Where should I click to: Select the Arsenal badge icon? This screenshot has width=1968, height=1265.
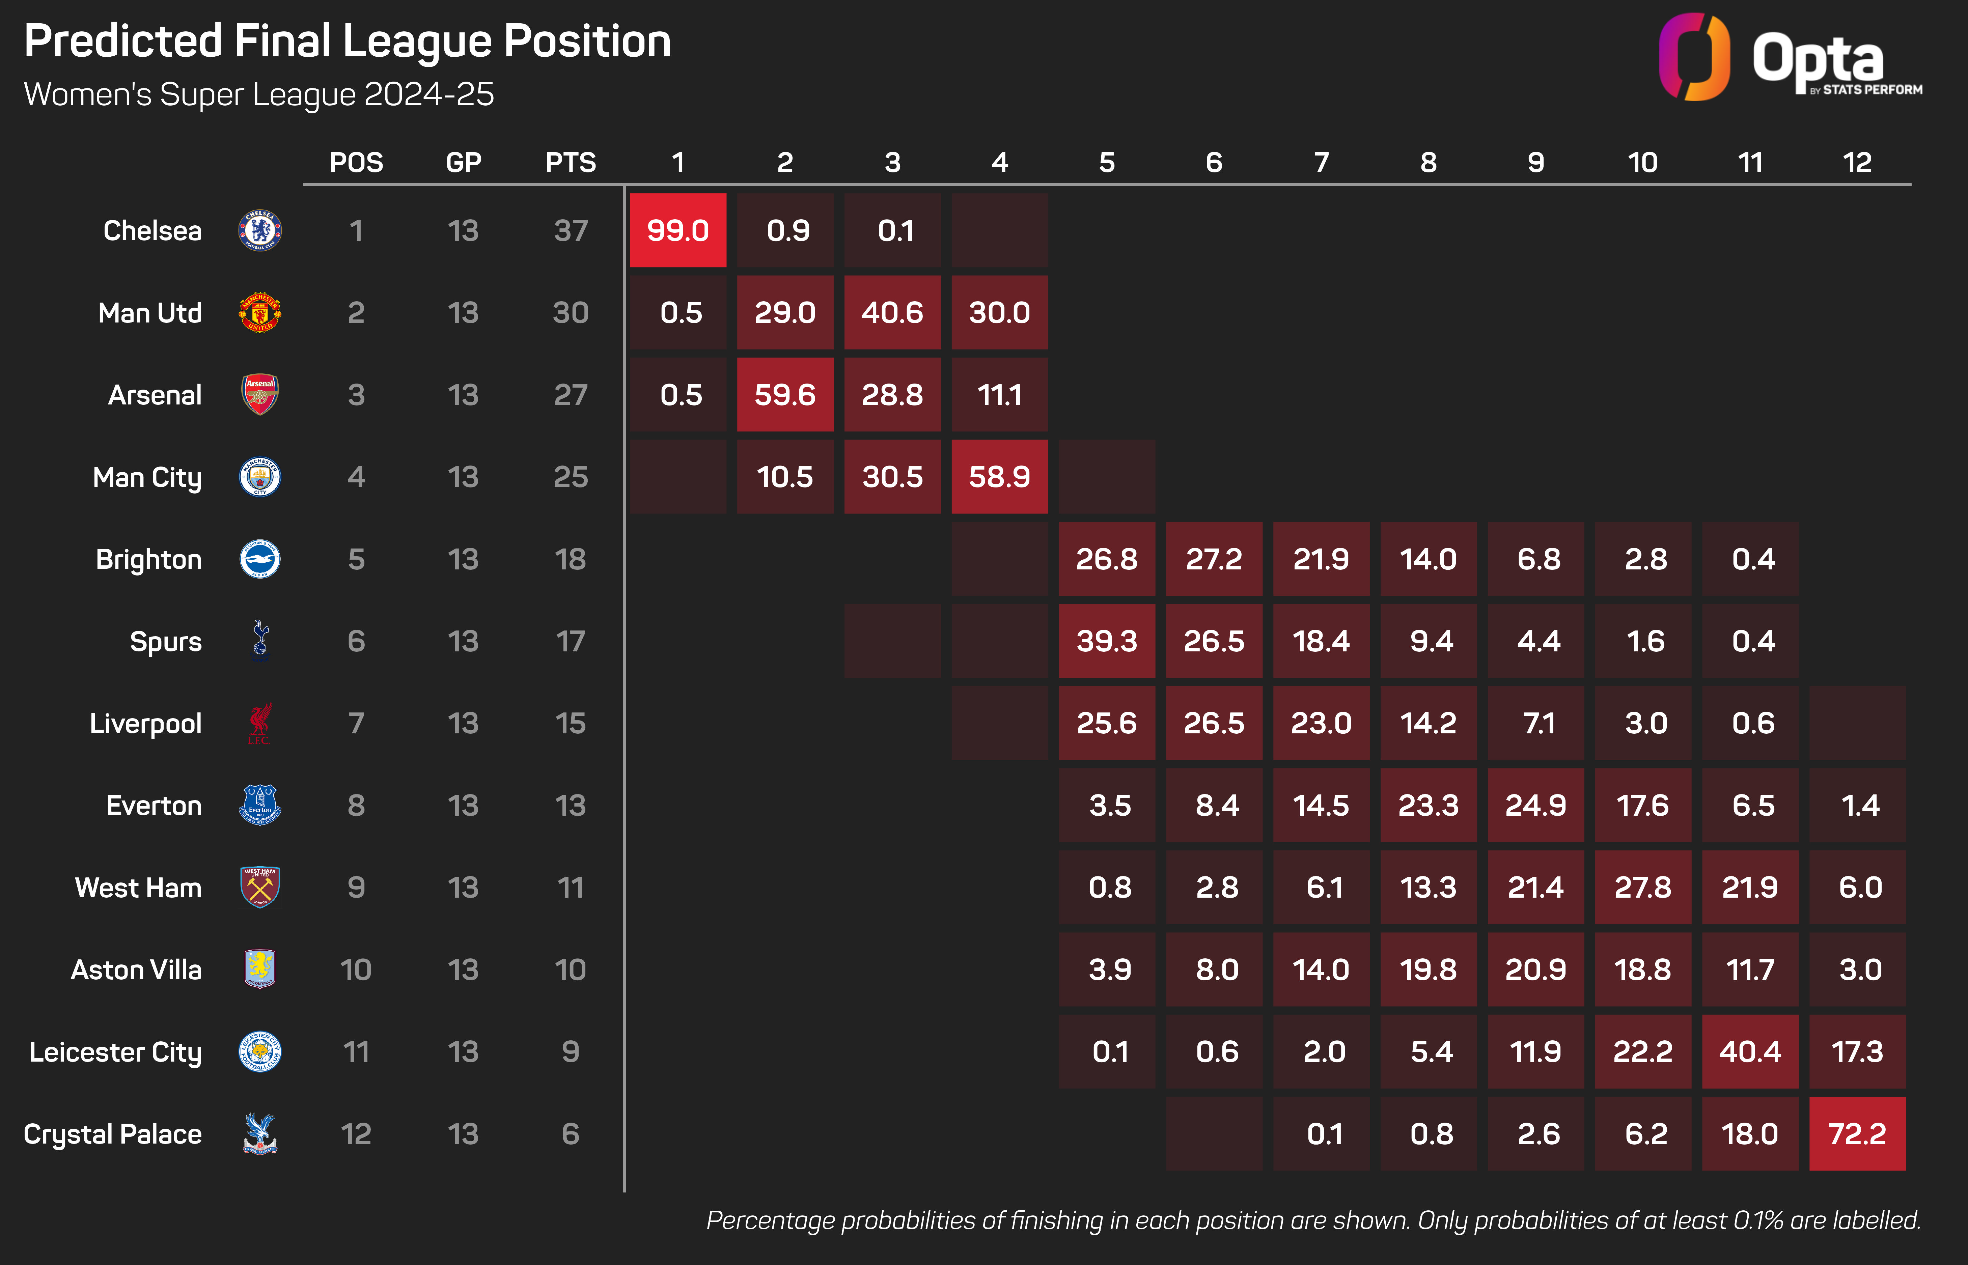point(259,395)
